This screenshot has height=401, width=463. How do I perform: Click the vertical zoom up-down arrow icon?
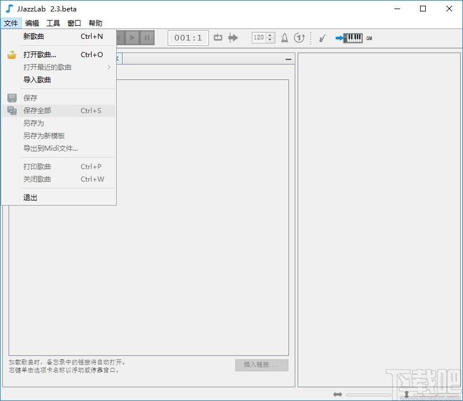pos(406,394)
